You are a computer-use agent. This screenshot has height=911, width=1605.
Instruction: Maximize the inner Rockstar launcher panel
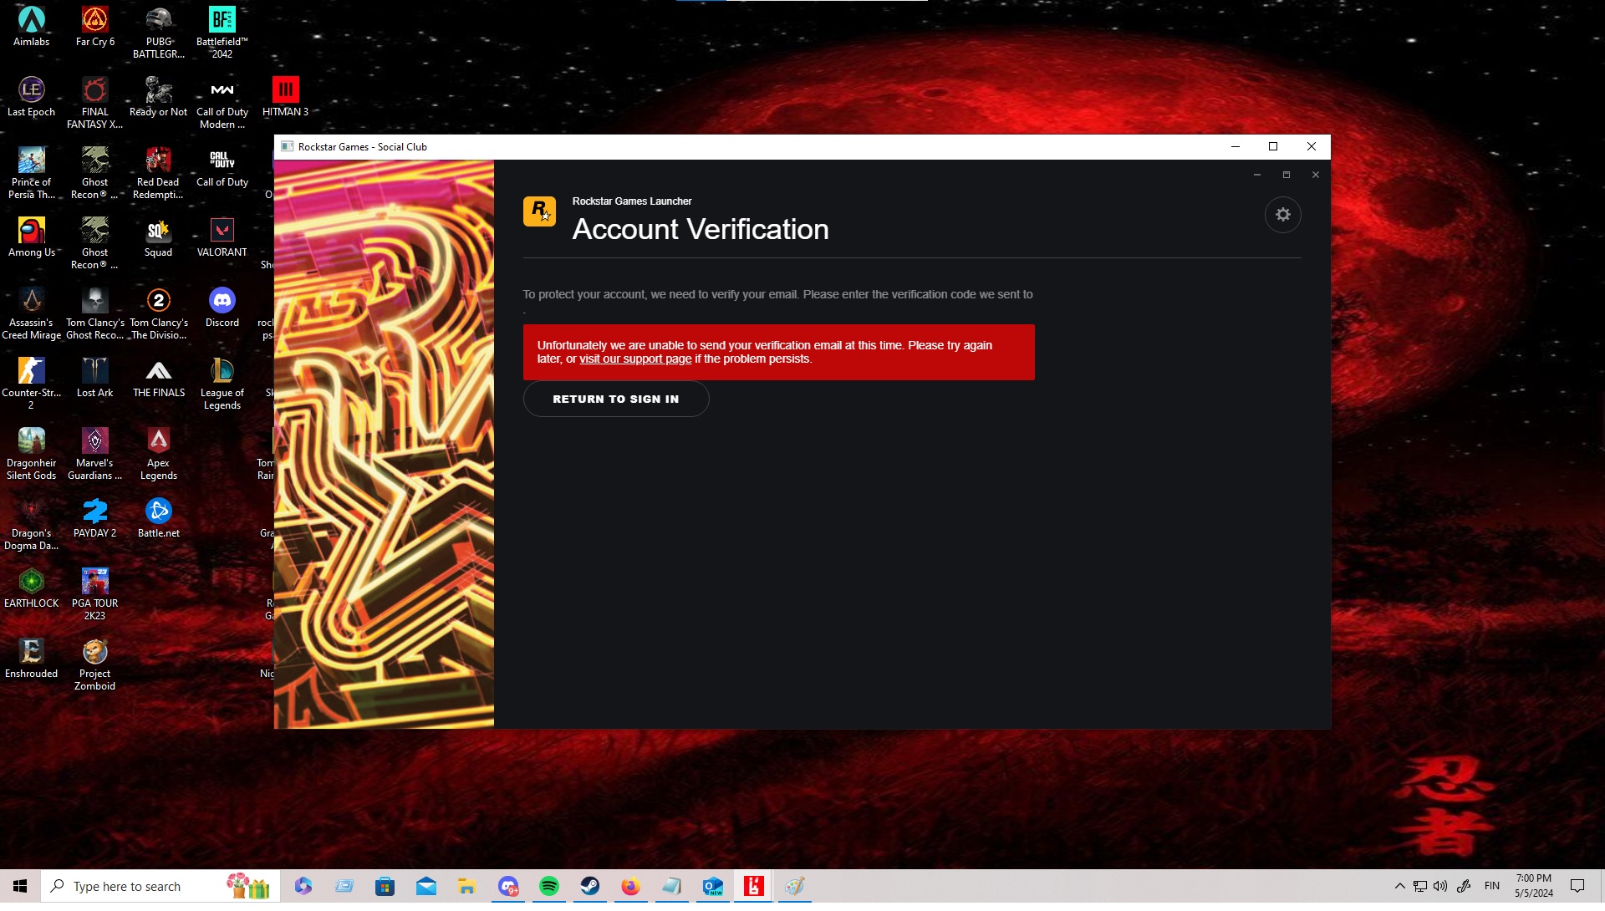(1287, 175)
